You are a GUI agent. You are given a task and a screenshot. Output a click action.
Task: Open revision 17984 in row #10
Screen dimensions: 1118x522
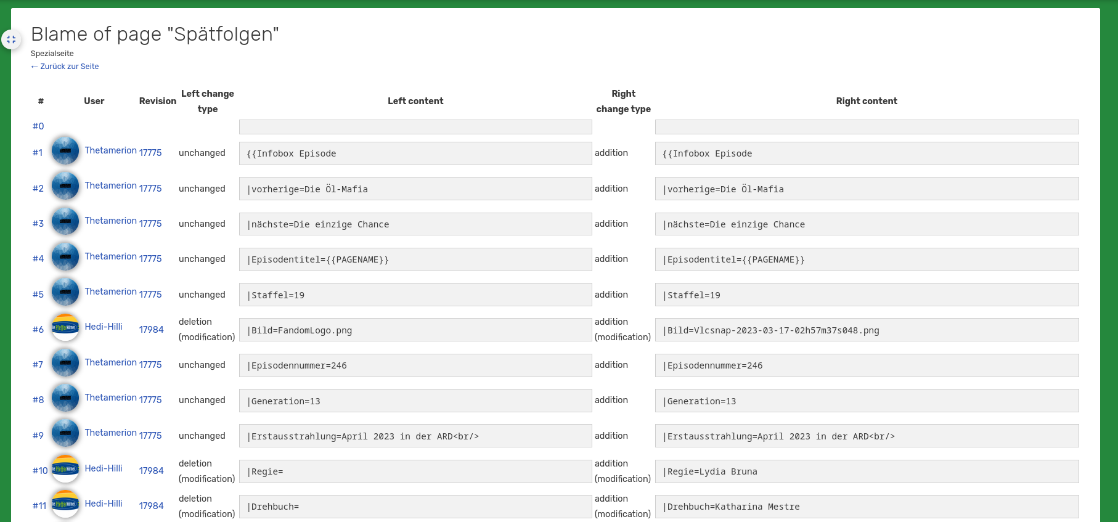click(152, 471)
